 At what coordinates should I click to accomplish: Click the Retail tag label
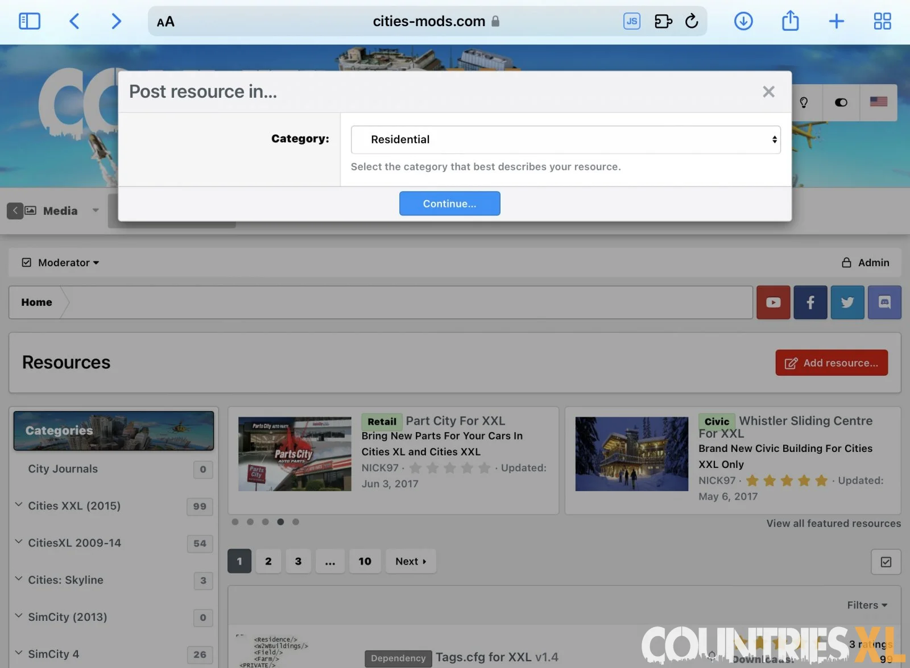coord(382,422)
